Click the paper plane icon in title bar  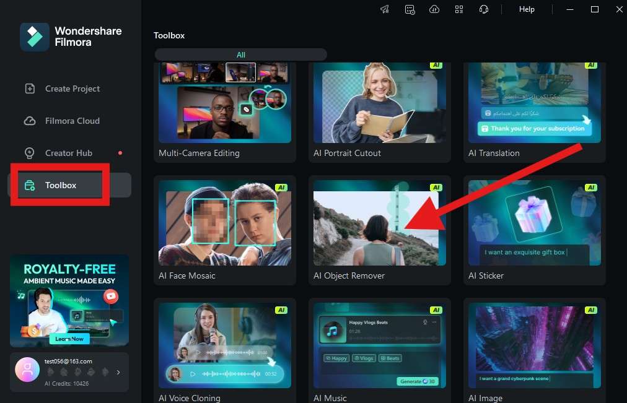tap(385, 9)
